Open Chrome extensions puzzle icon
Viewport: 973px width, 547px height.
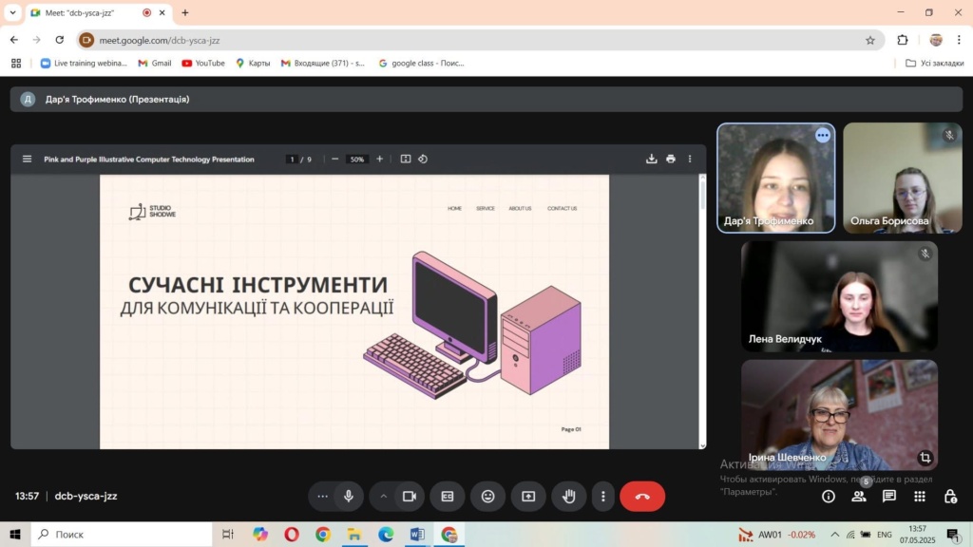click(x=903, y=40)
